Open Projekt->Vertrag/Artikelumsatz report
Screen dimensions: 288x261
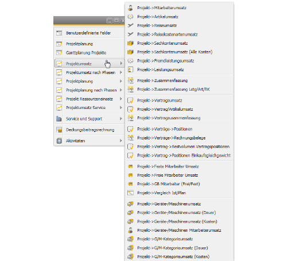point(180,109)
